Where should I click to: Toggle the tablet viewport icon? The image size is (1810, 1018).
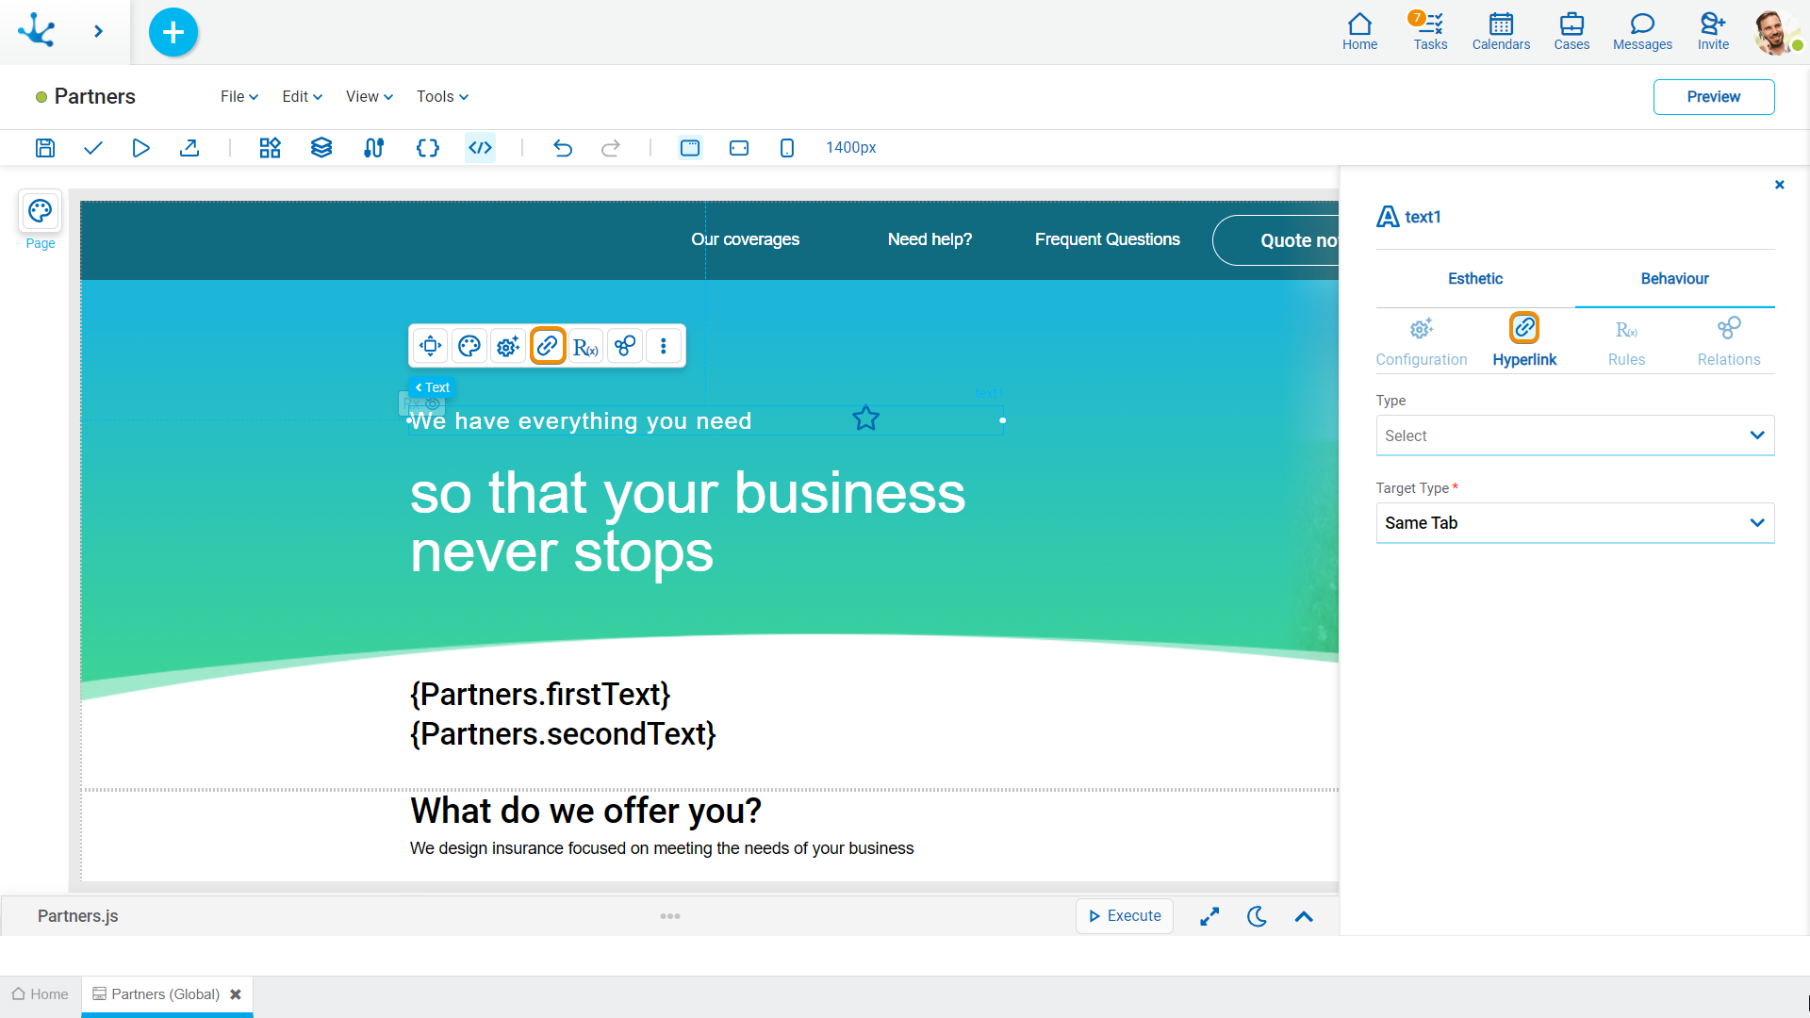coord(740,147)
